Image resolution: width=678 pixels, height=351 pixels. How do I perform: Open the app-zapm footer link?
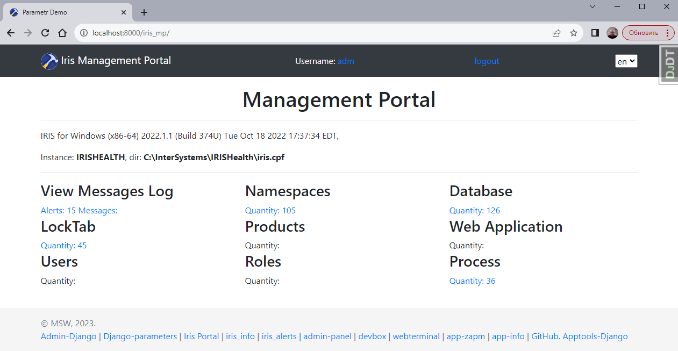point(466,336)
